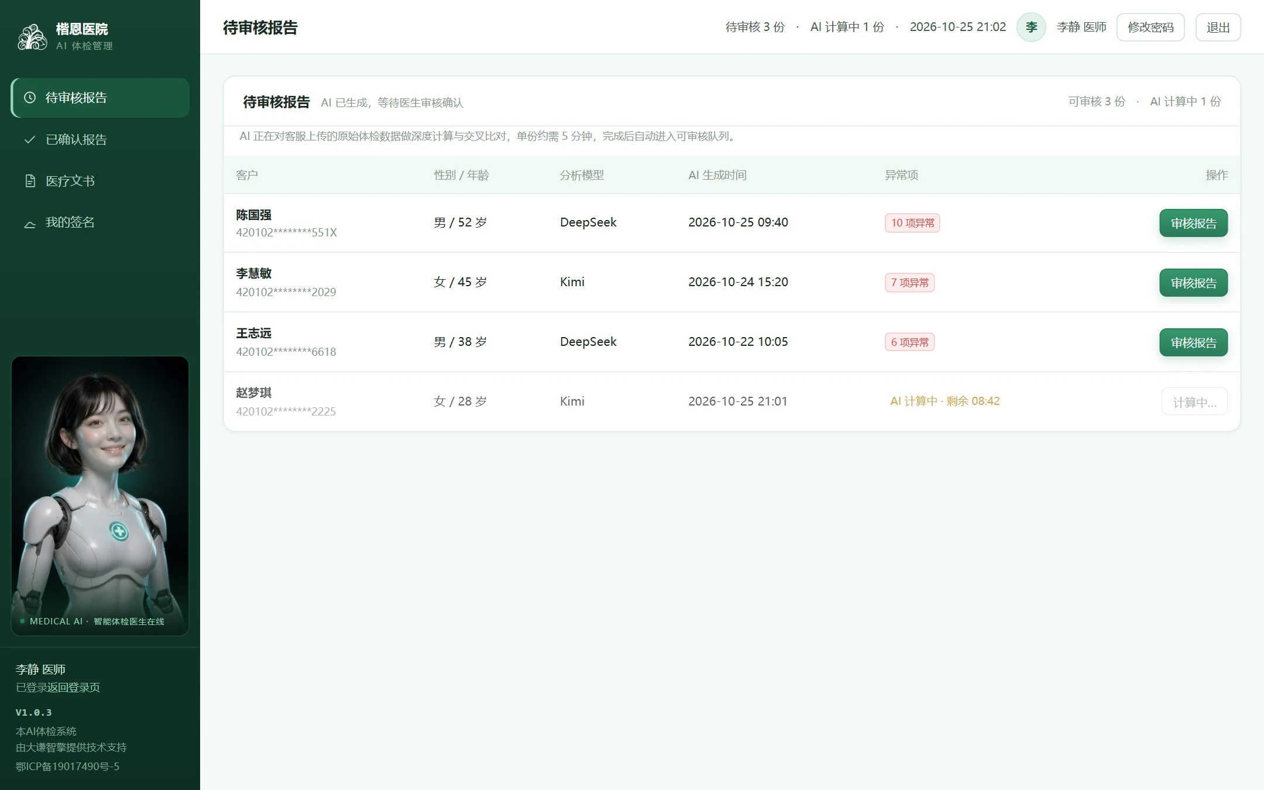
Task: Click ID number 420102********551X
Action: [x=286, y=232]
